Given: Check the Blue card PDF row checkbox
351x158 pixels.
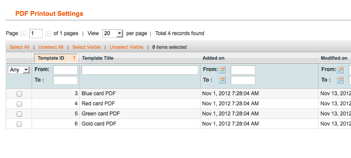Looking at the screenshot, I should click(x=19, y=94).
